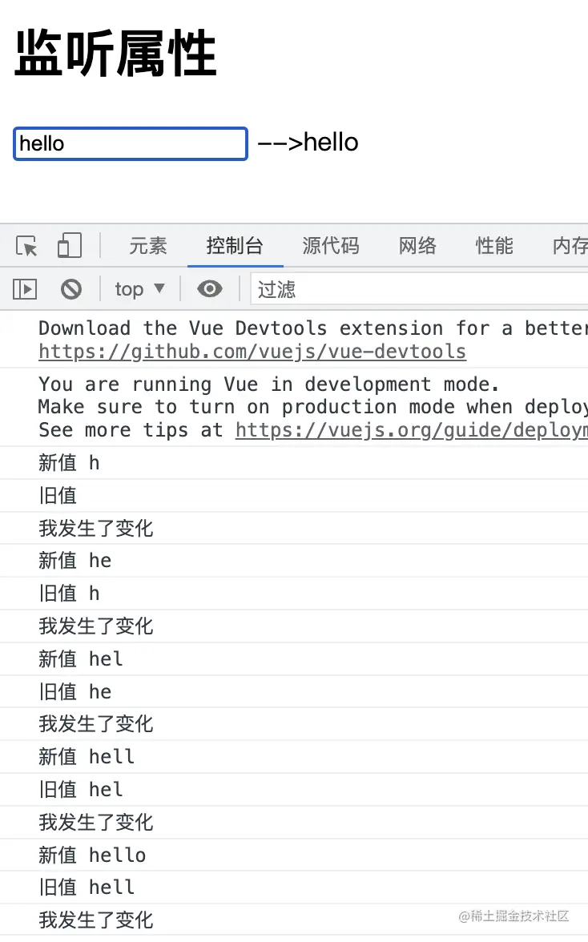
Task: Clear console with the ban icon
Action: coord(70,289)
